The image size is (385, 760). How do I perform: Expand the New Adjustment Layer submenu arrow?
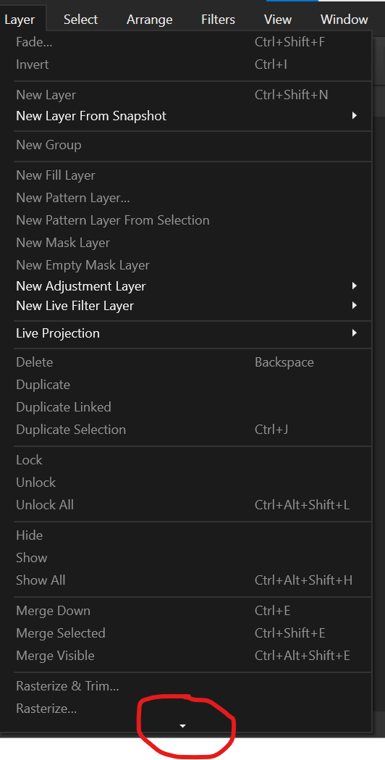tap(355, 286)
